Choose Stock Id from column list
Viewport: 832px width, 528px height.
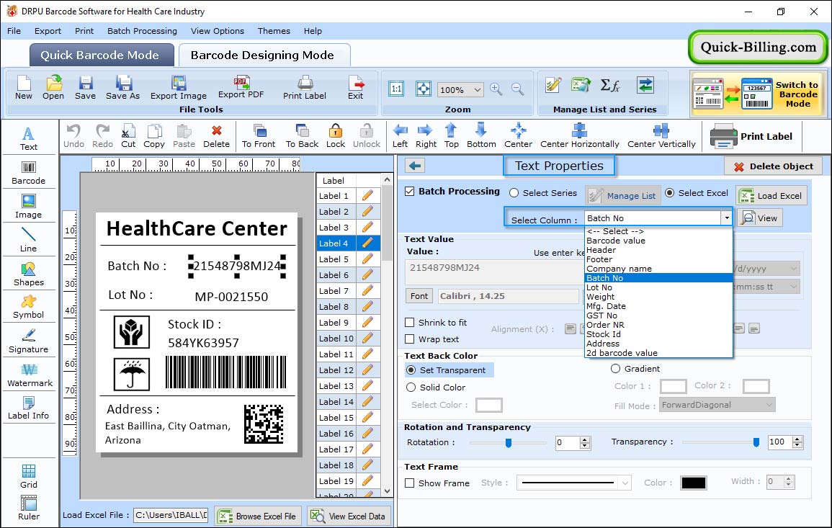[x=658, y=334]
